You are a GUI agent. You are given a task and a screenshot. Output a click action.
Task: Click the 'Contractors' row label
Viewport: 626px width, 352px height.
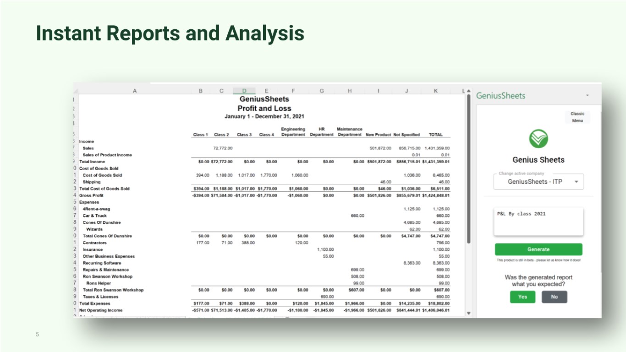[94, 243]
